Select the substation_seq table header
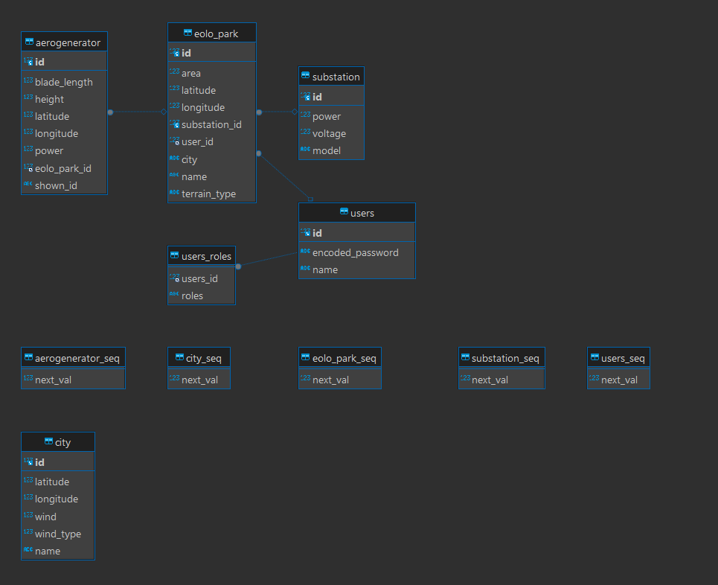 (502, 358)
